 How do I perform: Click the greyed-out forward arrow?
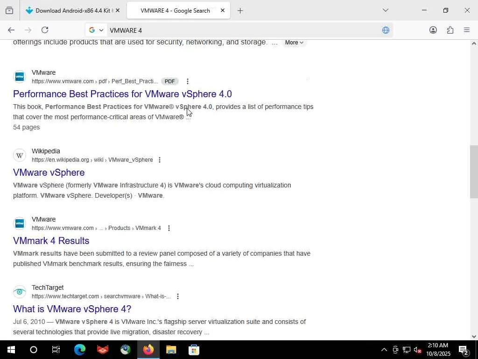28,30
